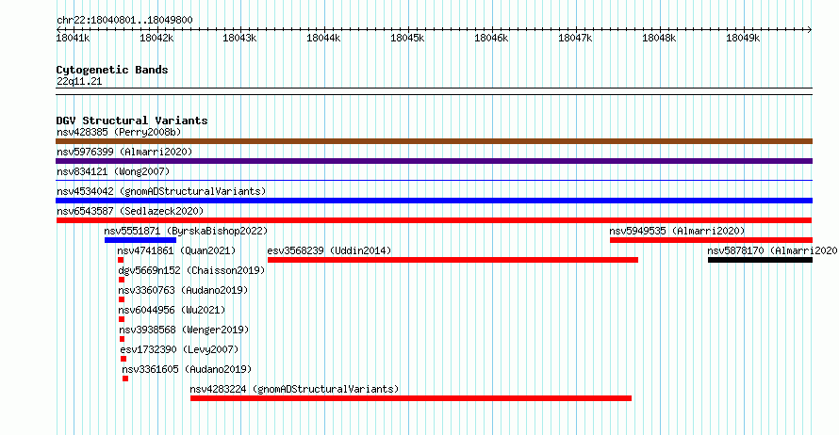Open dgv5669n152 (Chaisson2019) label

[x=191, y=270]
